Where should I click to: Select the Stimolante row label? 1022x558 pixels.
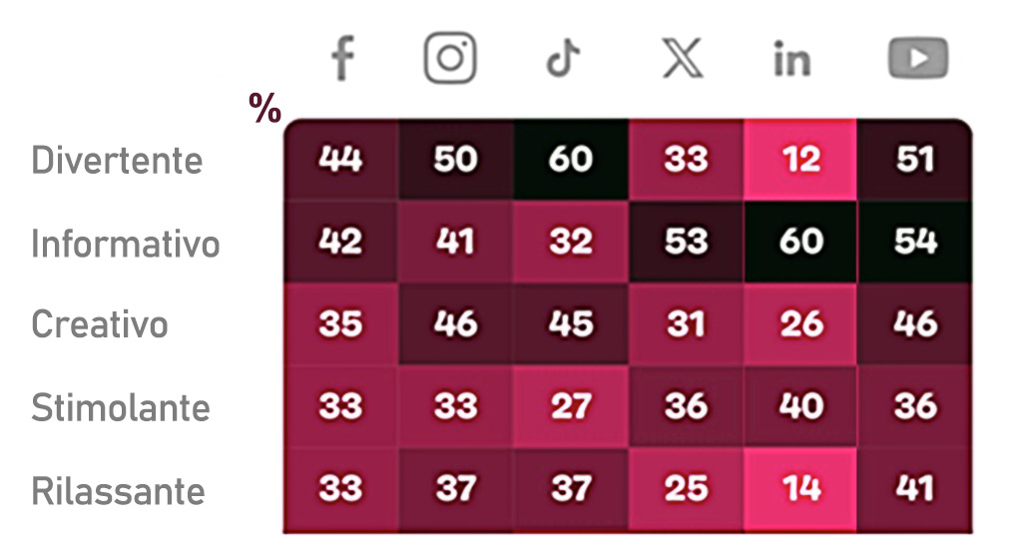click(121, 408)
